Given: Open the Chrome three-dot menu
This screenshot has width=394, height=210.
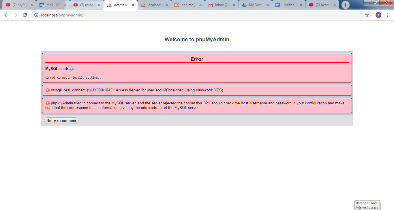Looking at the screenshot, I should click(388, 15).
